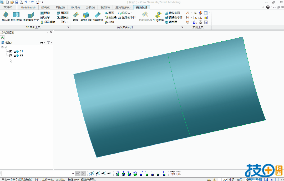This screenshot has height=181, width=284.
Task: Click the 引导放样 (Guided Loft) tool
Action: pyautogui.click(x=98, y=17)
